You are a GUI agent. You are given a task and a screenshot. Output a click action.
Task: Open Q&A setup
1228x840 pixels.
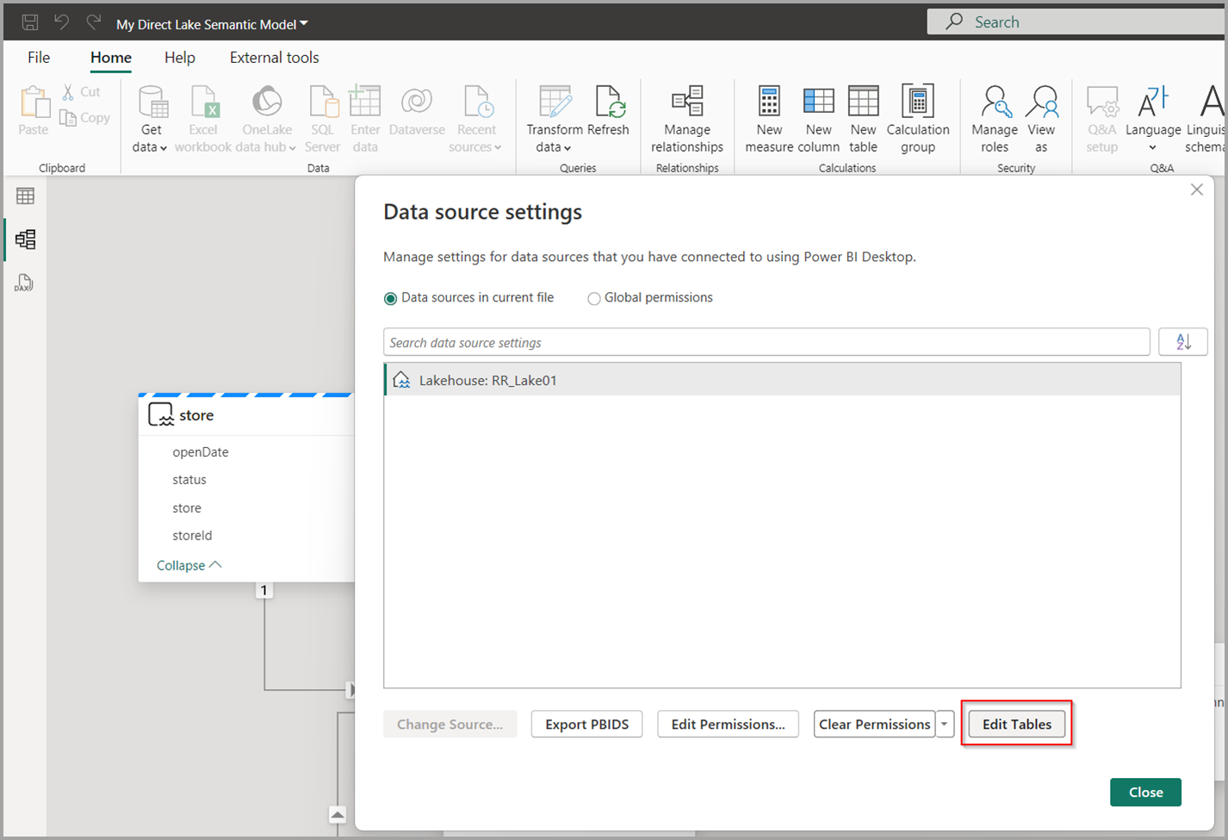point(1101,119)
